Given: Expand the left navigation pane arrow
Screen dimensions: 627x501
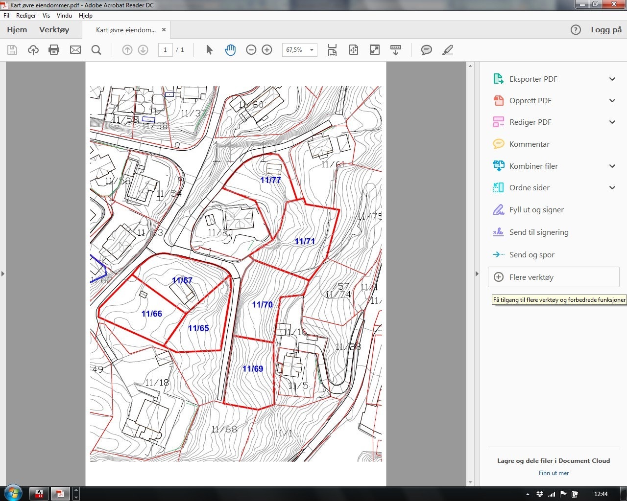Looking at the screenshot, I should pos(3,273).
